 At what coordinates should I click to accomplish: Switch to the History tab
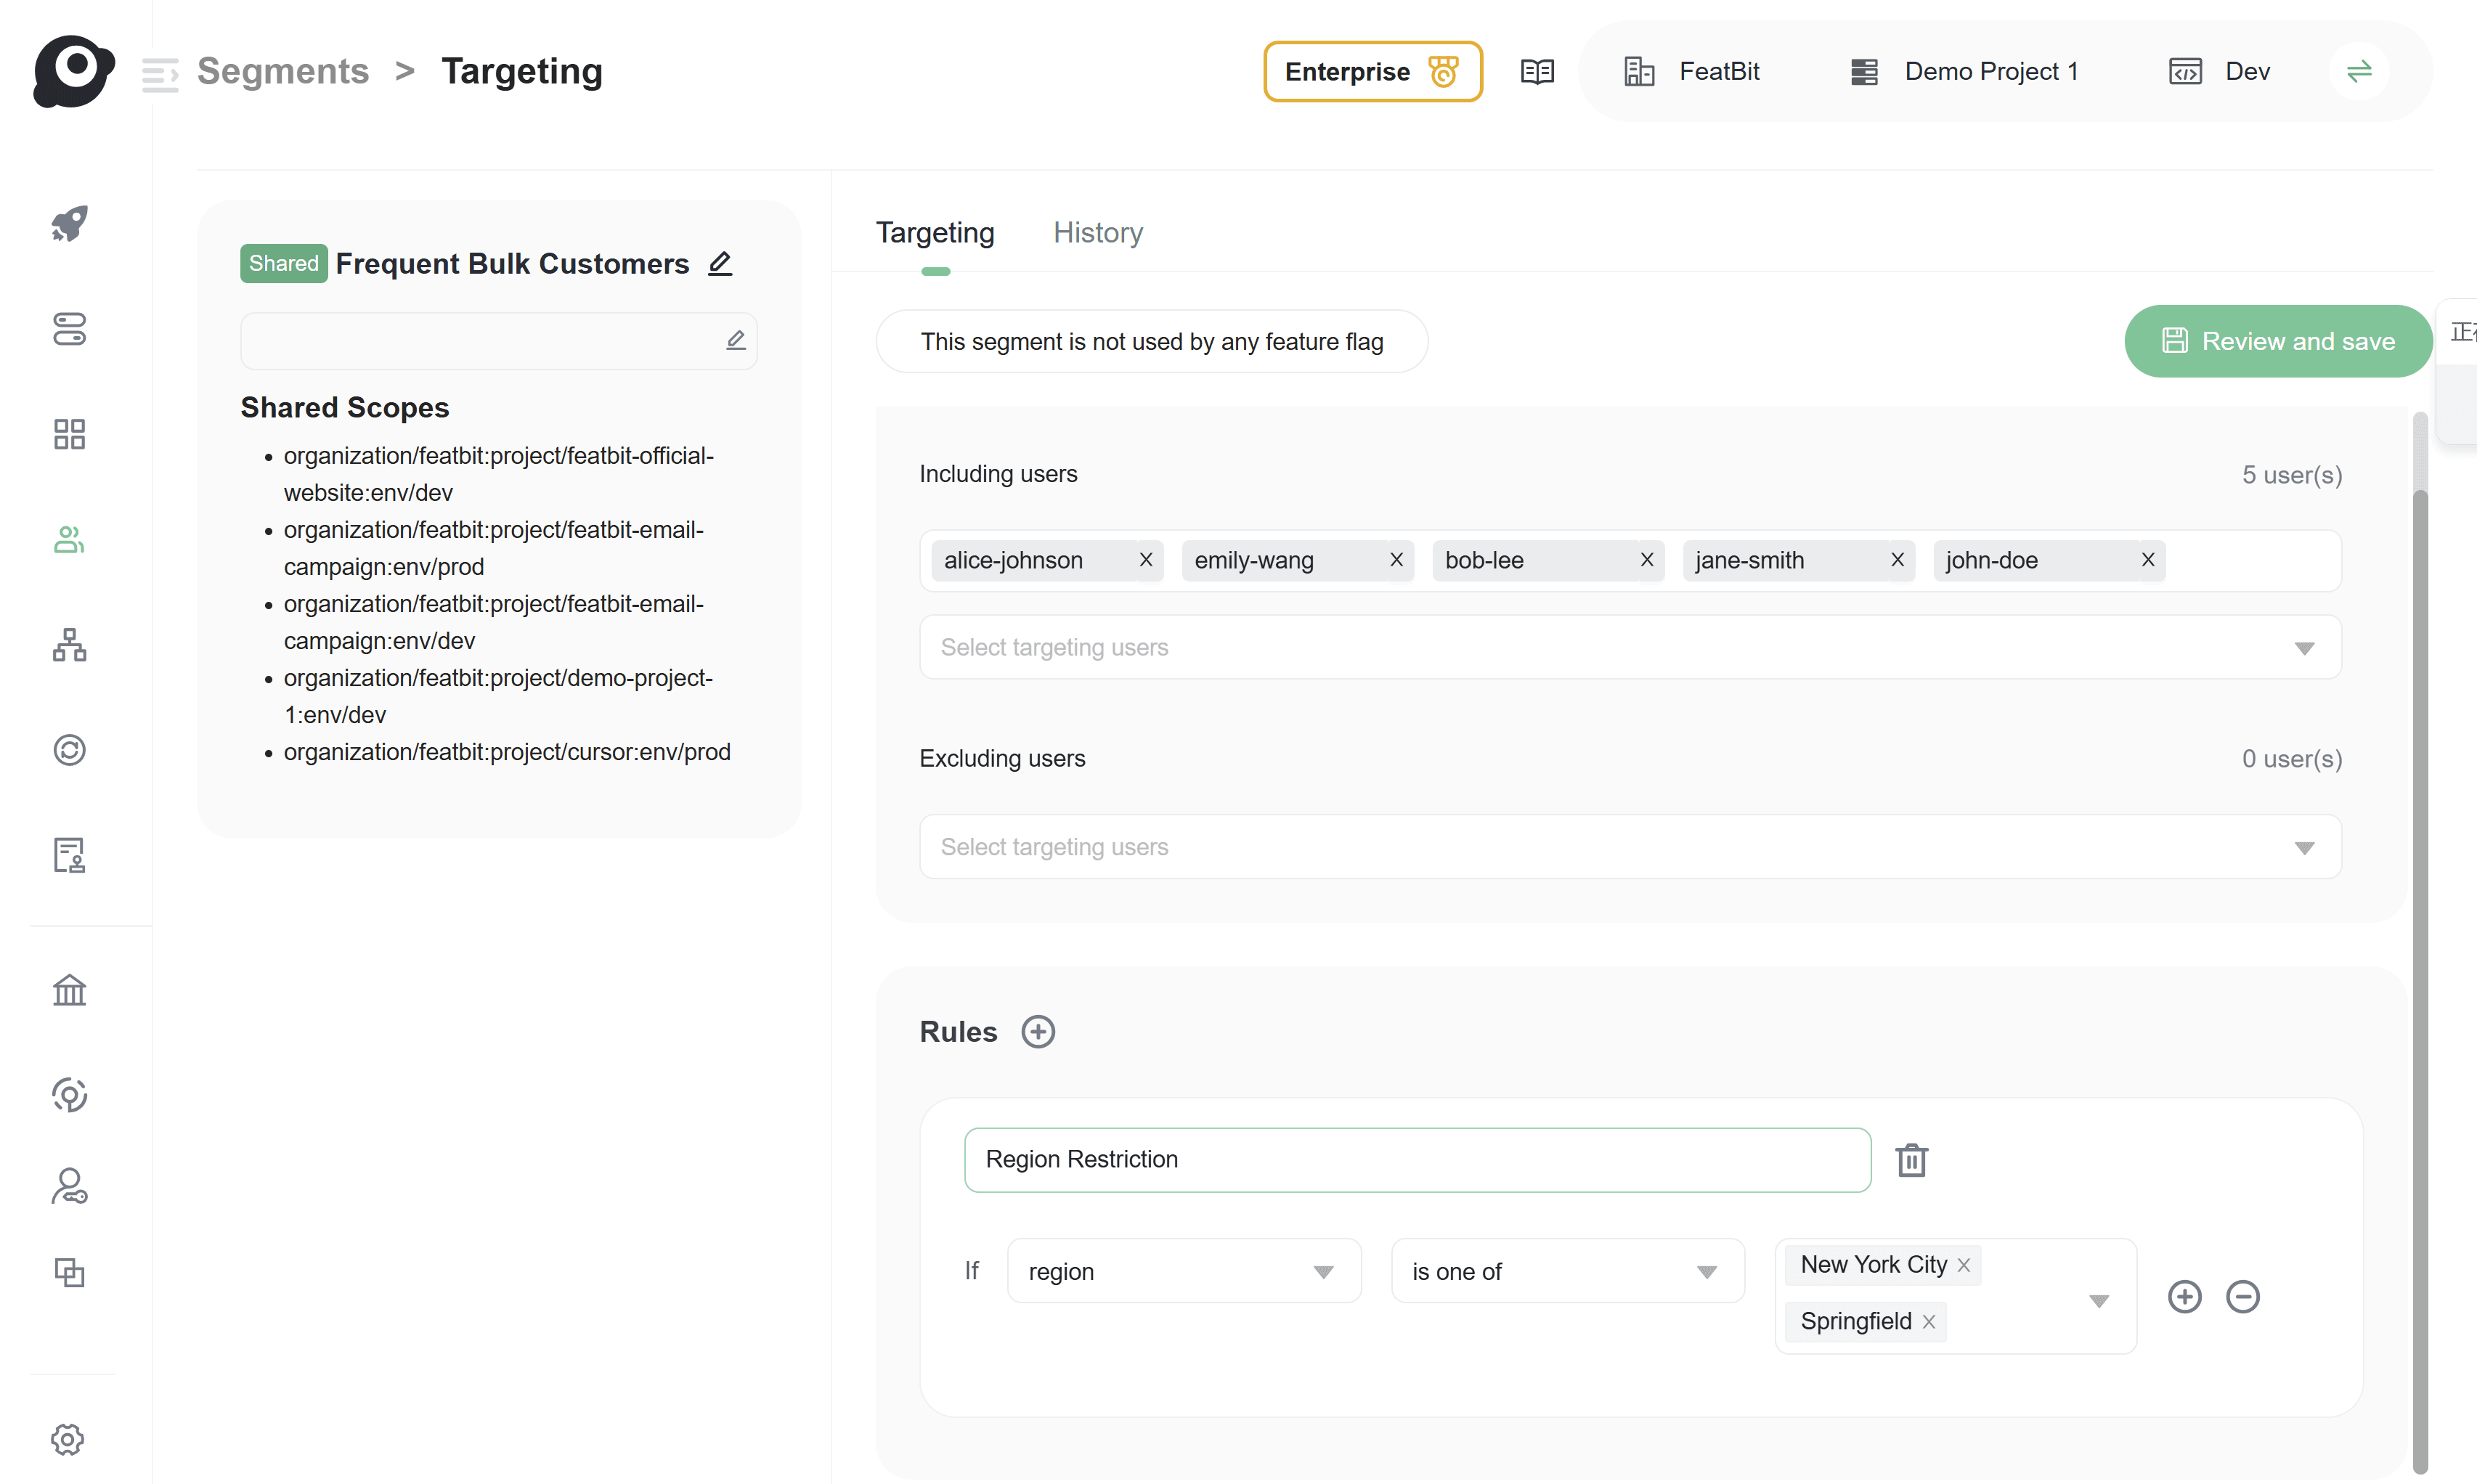click(x=1098, y=233)
